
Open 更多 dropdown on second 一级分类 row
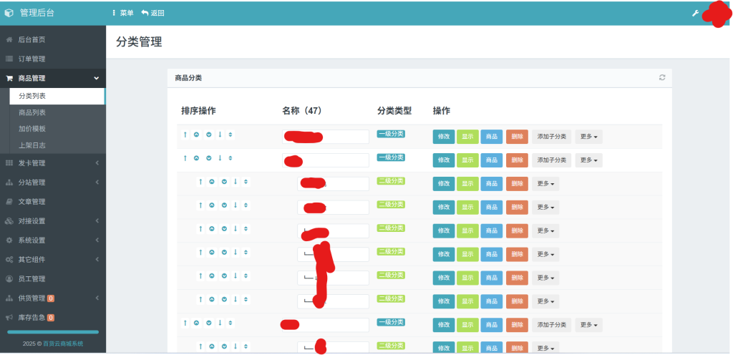pos(588,160)
